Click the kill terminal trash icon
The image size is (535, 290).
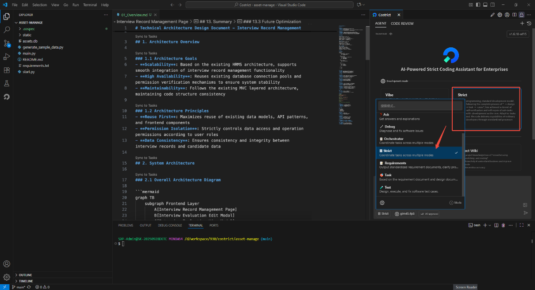pyautogui.click(x=503, y=225)
